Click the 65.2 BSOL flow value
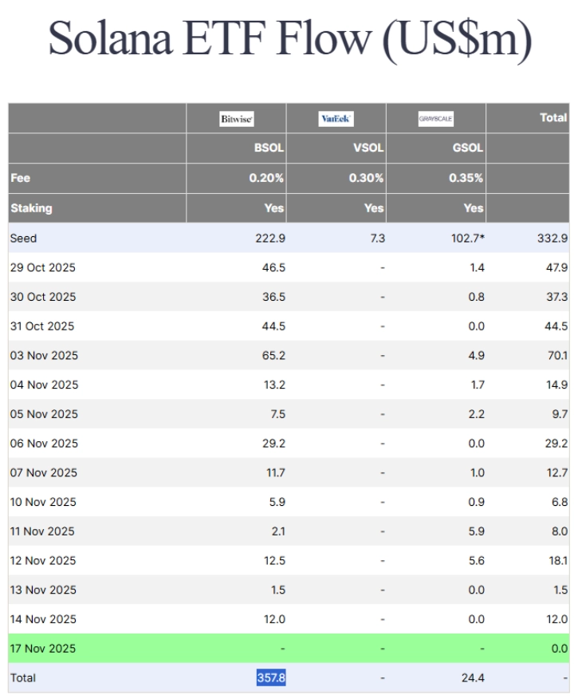 [x=271, y=355]
